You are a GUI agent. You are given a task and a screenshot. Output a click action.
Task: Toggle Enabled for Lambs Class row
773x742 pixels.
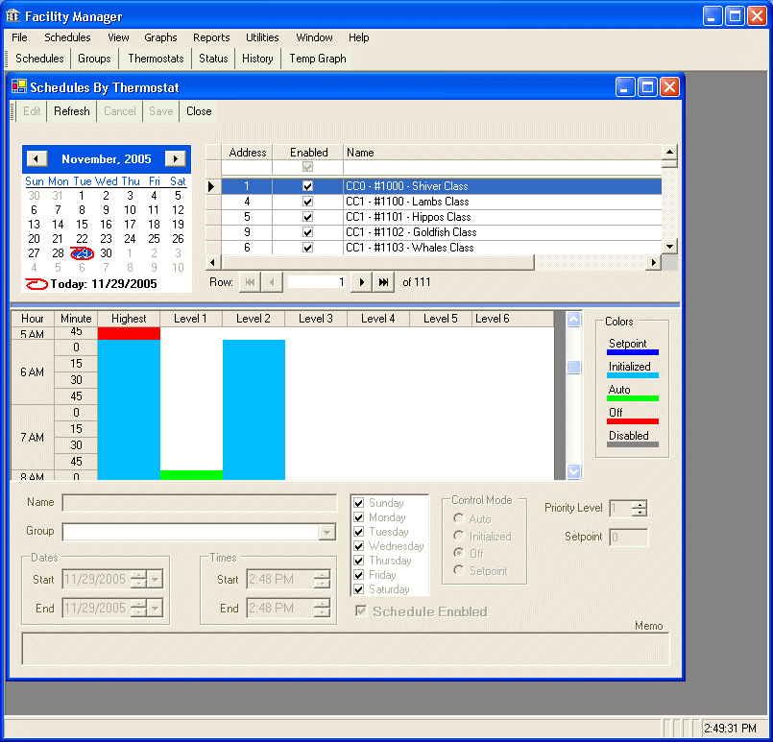coord(307,202)
